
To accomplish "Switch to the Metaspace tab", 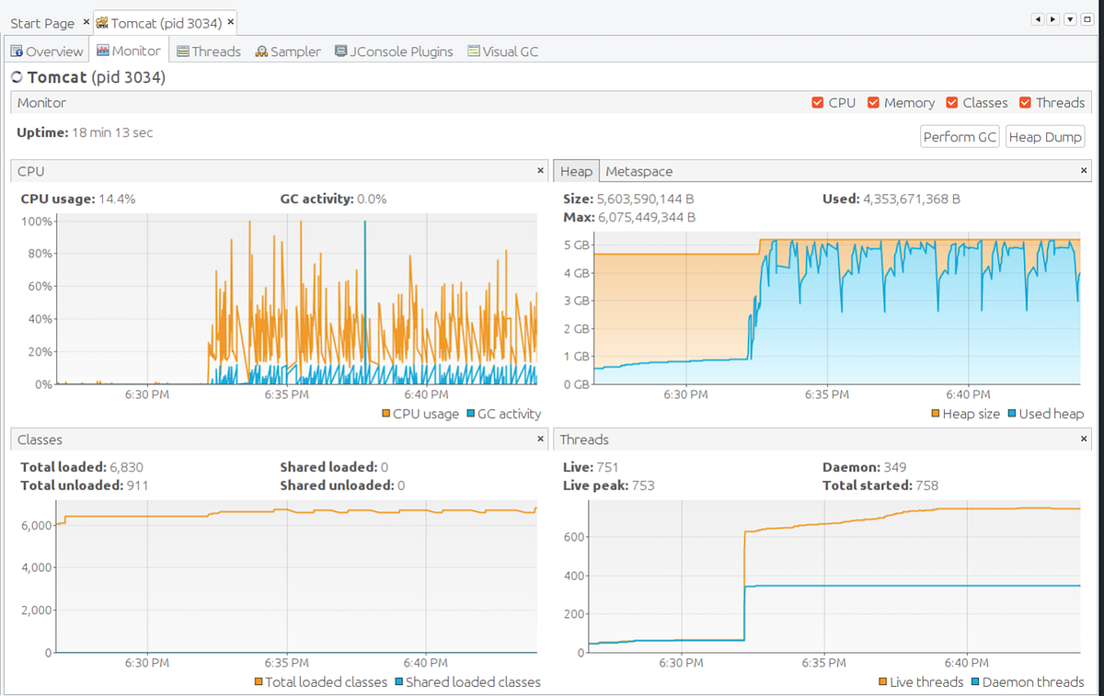I will click(638, 171).
